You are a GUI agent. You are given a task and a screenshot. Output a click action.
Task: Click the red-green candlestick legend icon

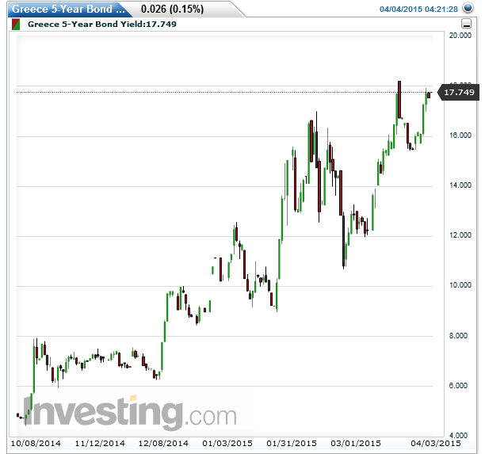point(16,25)
